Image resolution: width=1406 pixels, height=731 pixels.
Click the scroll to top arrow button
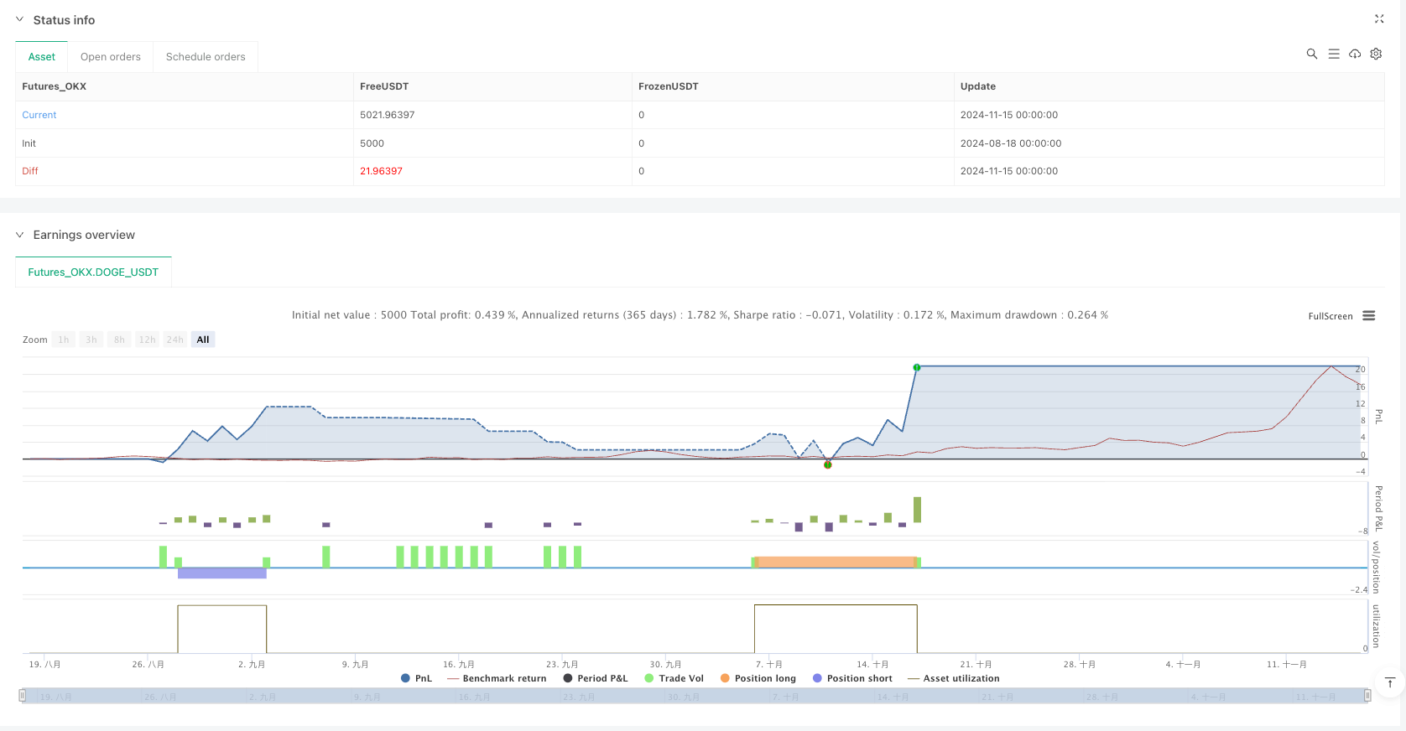(1389, 682)
